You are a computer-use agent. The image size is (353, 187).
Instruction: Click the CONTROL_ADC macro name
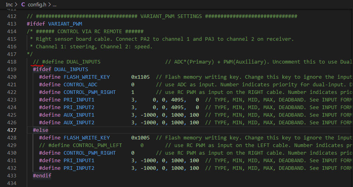pos(80,85)
